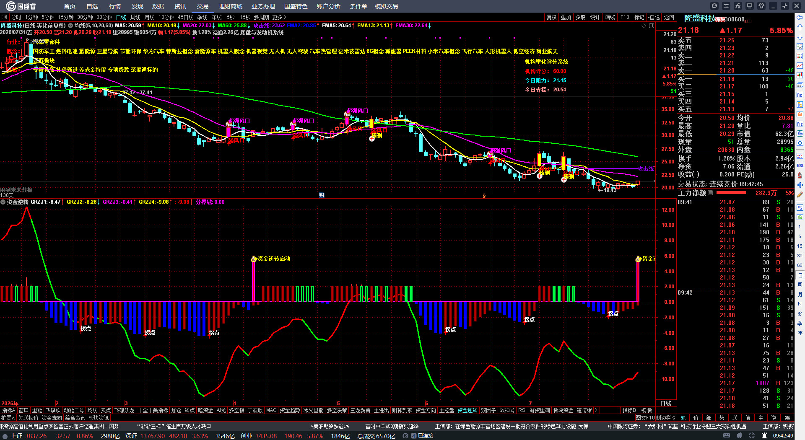The image size is (805, 440).
Task: Toggle the 资金逆转 indicator settings circle
Action: (x=3, y=202)
